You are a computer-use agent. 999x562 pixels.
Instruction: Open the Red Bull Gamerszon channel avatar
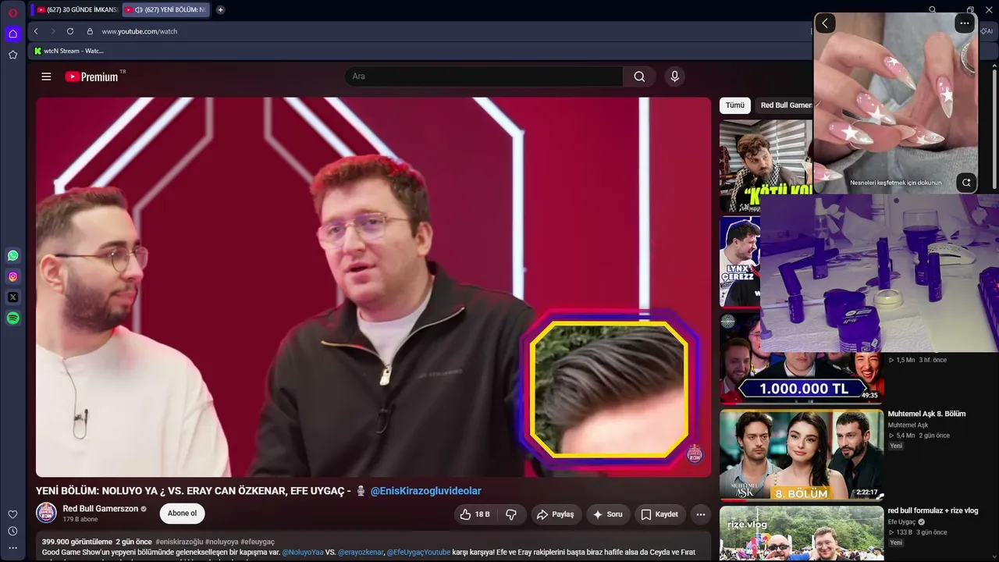tap(46, 513)
